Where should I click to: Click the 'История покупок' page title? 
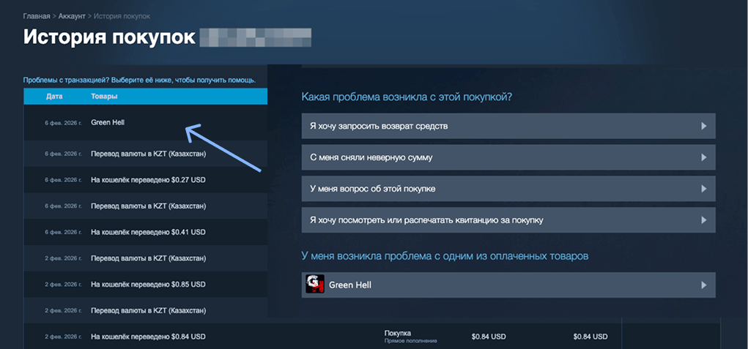click(109, 37)
